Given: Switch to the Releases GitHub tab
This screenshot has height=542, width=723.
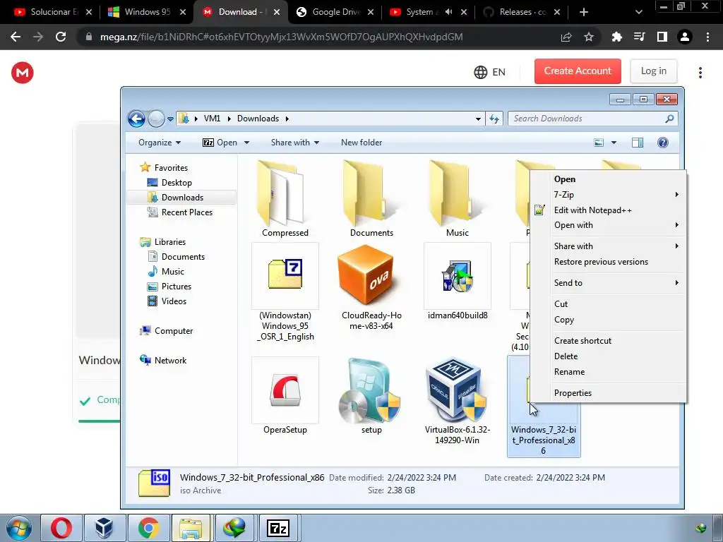Looking at the screenshot, I should (x=521, y=12).
